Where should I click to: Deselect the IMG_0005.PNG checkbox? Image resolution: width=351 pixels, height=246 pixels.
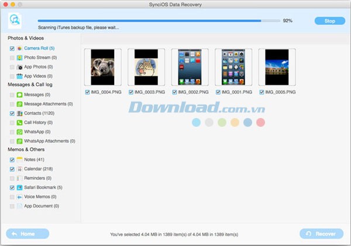[261, 92]
